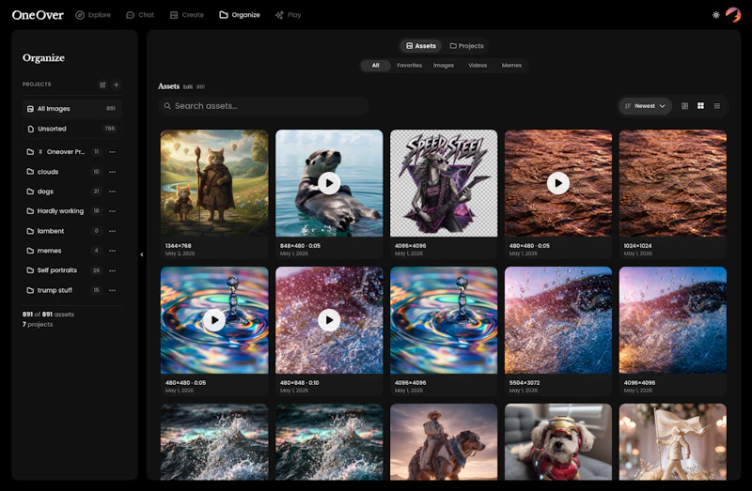The height and width of the screenshot is (491, 752).
Task: Switch to the Projects tab
Action: 466,46
